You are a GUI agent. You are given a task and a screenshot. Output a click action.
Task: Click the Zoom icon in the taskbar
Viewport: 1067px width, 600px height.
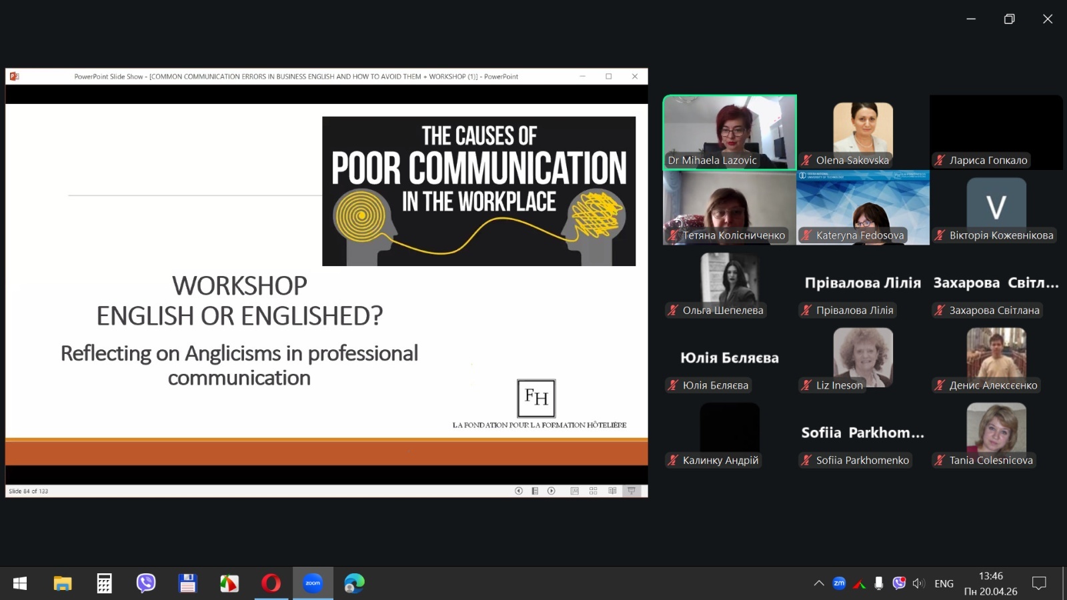(x=313, y=583)
